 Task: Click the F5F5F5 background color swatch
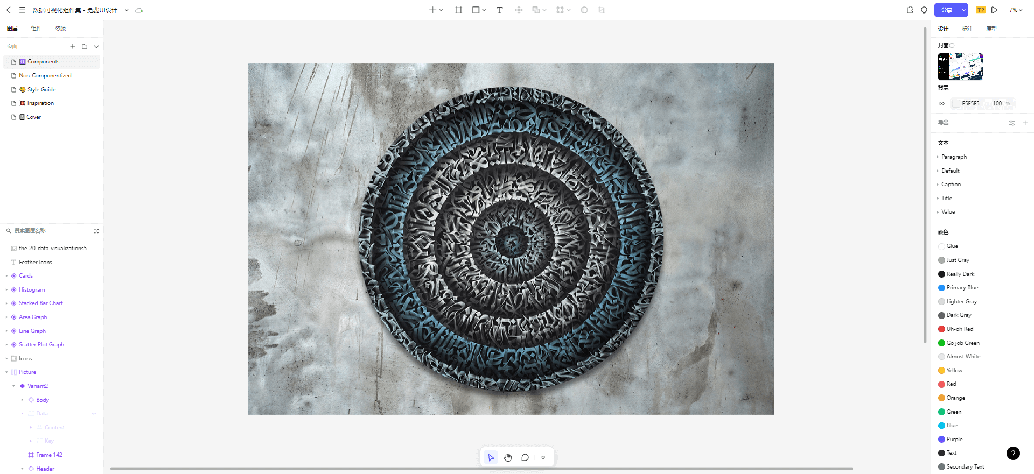[956, 103]
